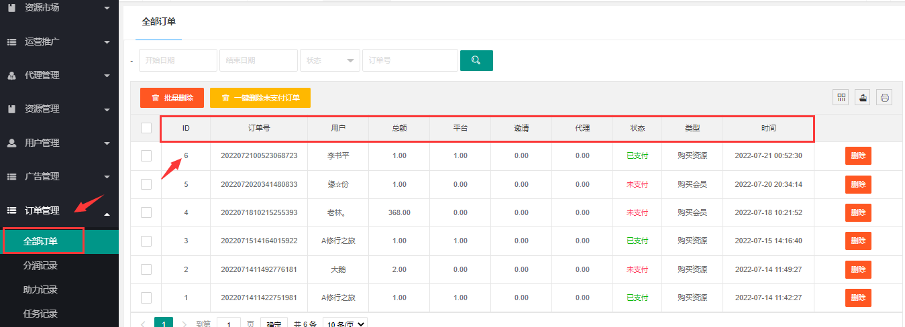
Task: Go to previous page arrow
Action: [x=143, y=324]
